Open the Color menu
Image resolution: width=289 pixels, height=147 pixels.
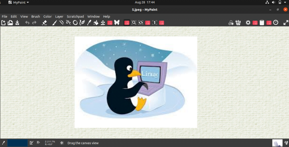coord(47,17)
